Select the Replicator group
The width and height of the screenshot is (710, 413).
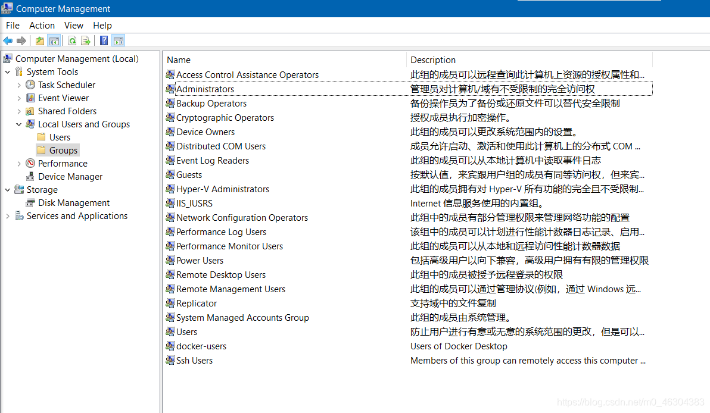click(197, 303)
